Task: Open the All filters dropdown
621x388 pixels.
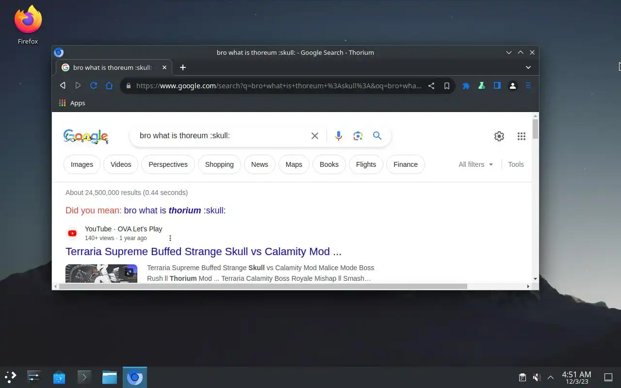Action: pyautogui.click(x=476, y=164)
